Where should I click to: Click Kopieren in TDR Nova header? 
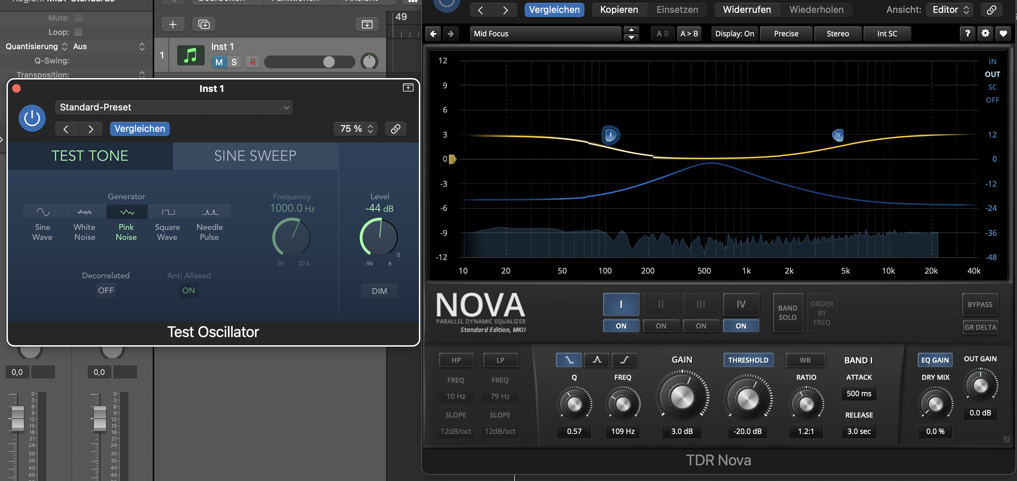(619, 10)
